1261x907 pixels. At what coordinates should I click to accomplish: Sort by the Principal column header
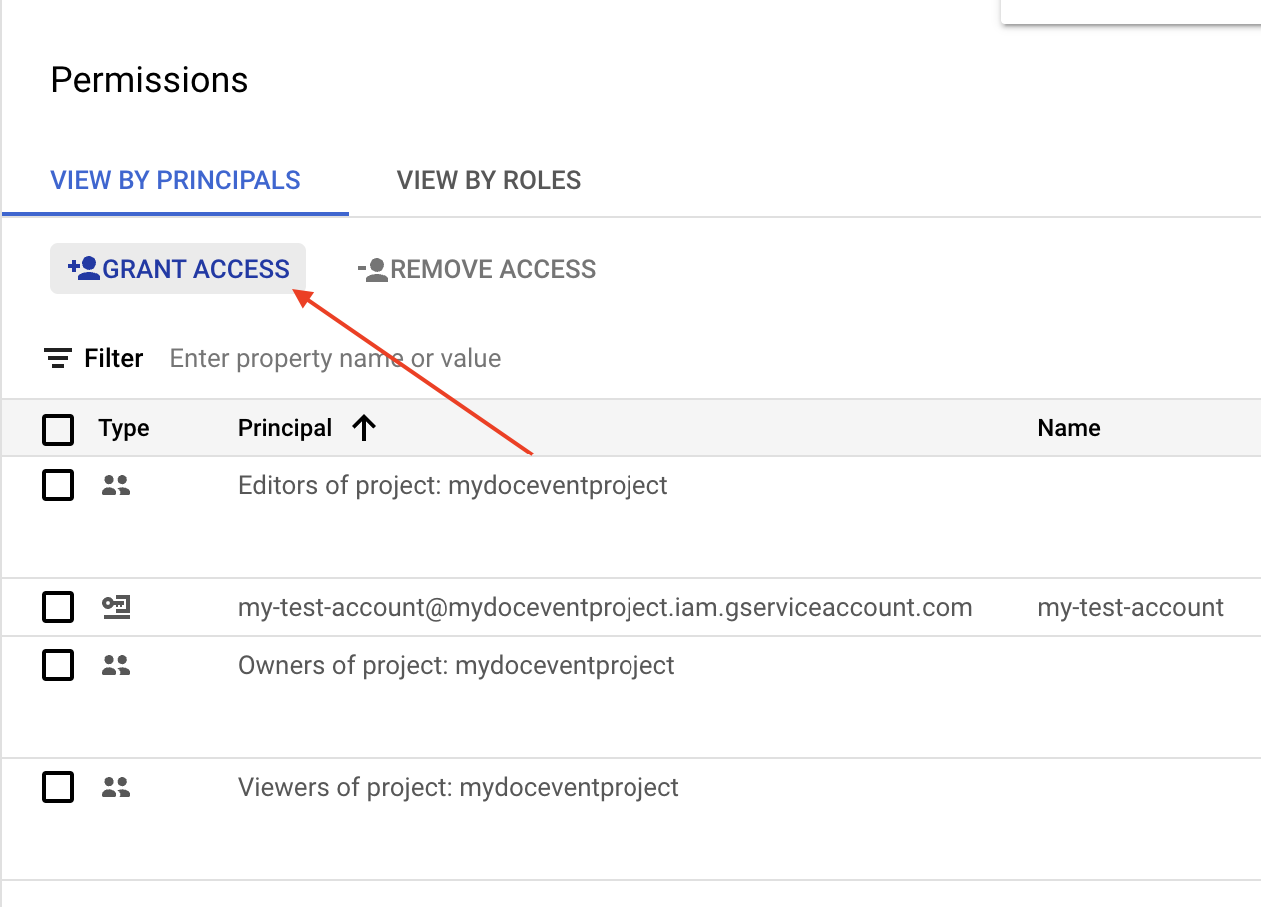(285, 428)
